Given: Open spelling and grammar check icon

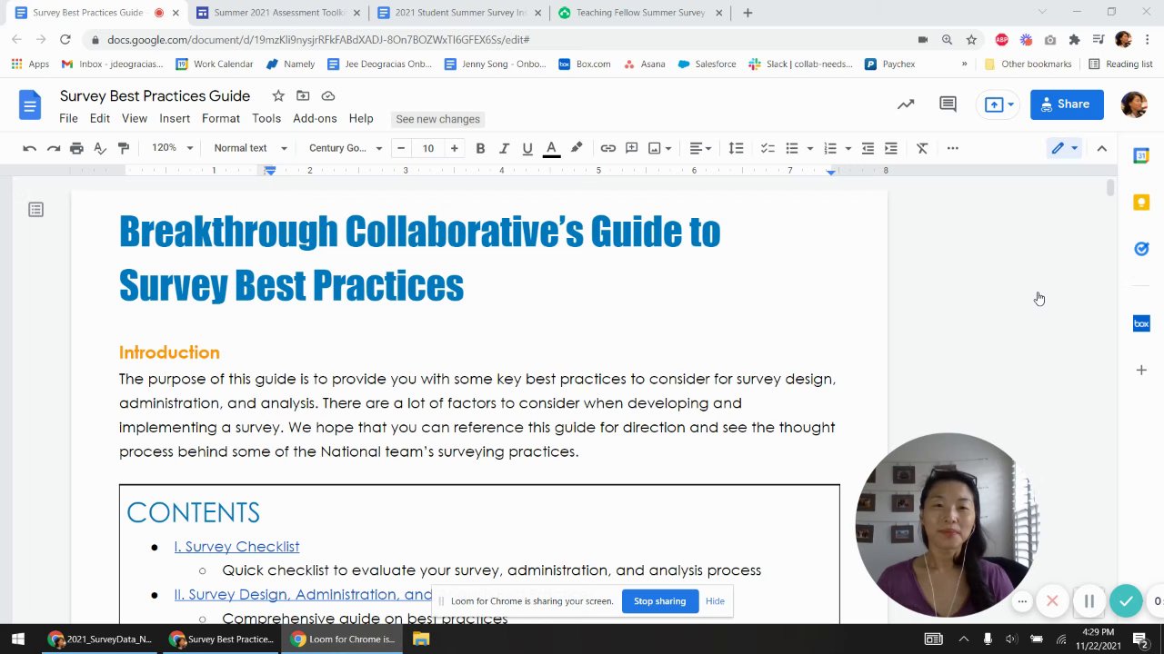Looking at the screenshot, I should click(100, 148).
